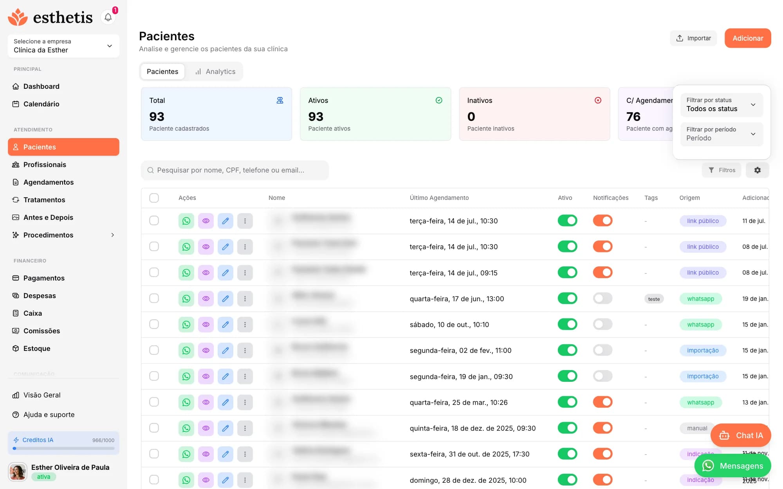The image size is (783, 489).
Task: Enable notifications for sábado, 10 de out. patient
Action: (603, 324)
